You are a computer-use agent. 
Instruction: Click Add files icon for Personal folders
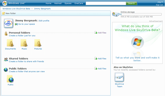pyautogui.click(x=96, y=33)
